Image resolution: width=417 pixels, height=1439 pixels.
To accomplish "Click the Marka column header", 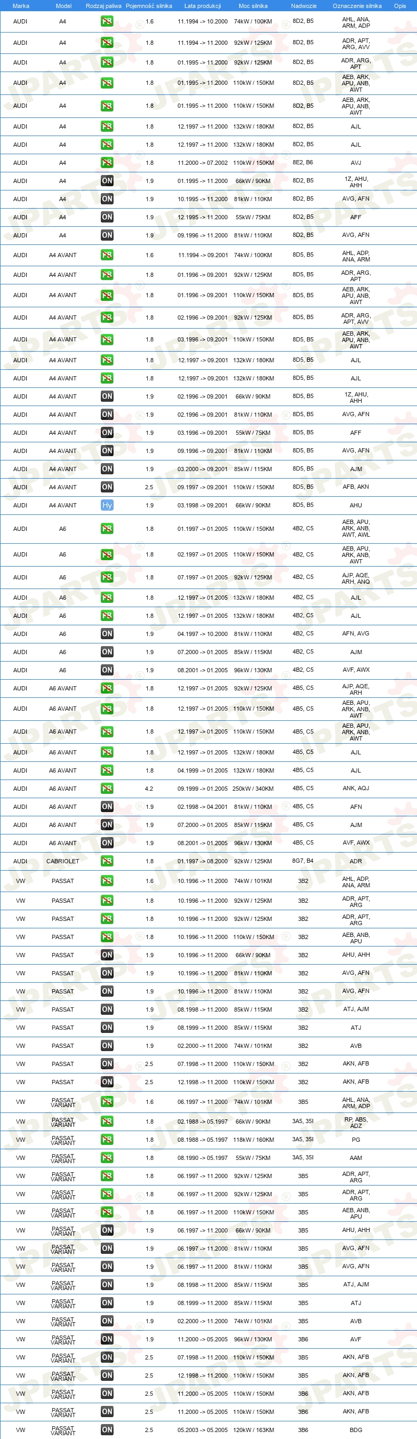I will pyautogui.click(x=21, y=6).
